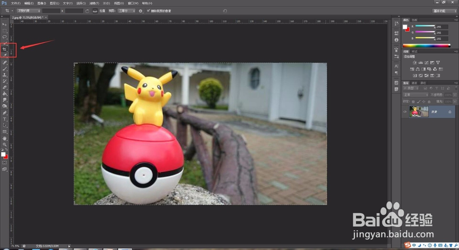Click the straighten icon in options bar
Screen dimensions: 459x250
pos(95,11)
